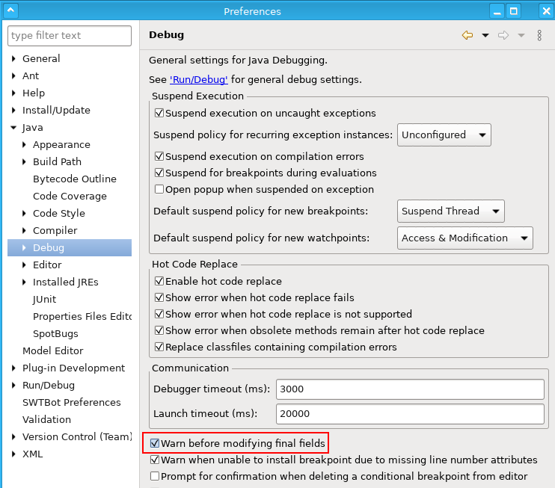Open the 'Run/Debug' settings link
Viewport: 555px width, 488px height.
198,79
